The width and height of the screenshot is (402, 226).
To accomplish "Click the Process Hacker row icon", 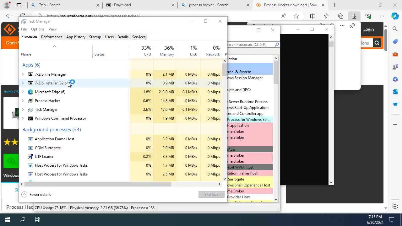I will (x=30, y=101).
